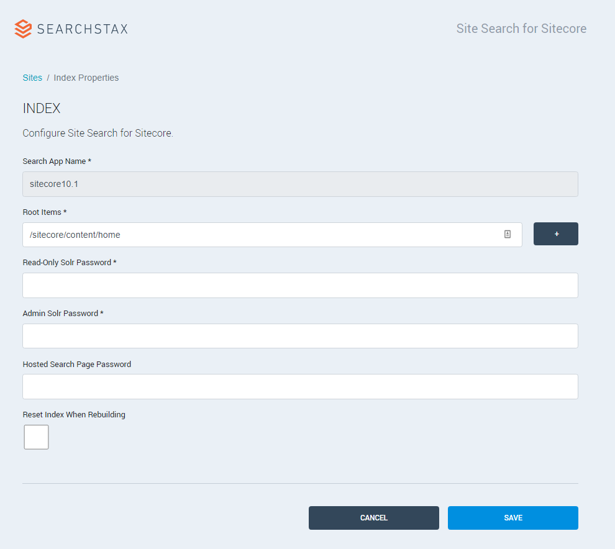Click the INDEX page heading

(x=42, y=108)
